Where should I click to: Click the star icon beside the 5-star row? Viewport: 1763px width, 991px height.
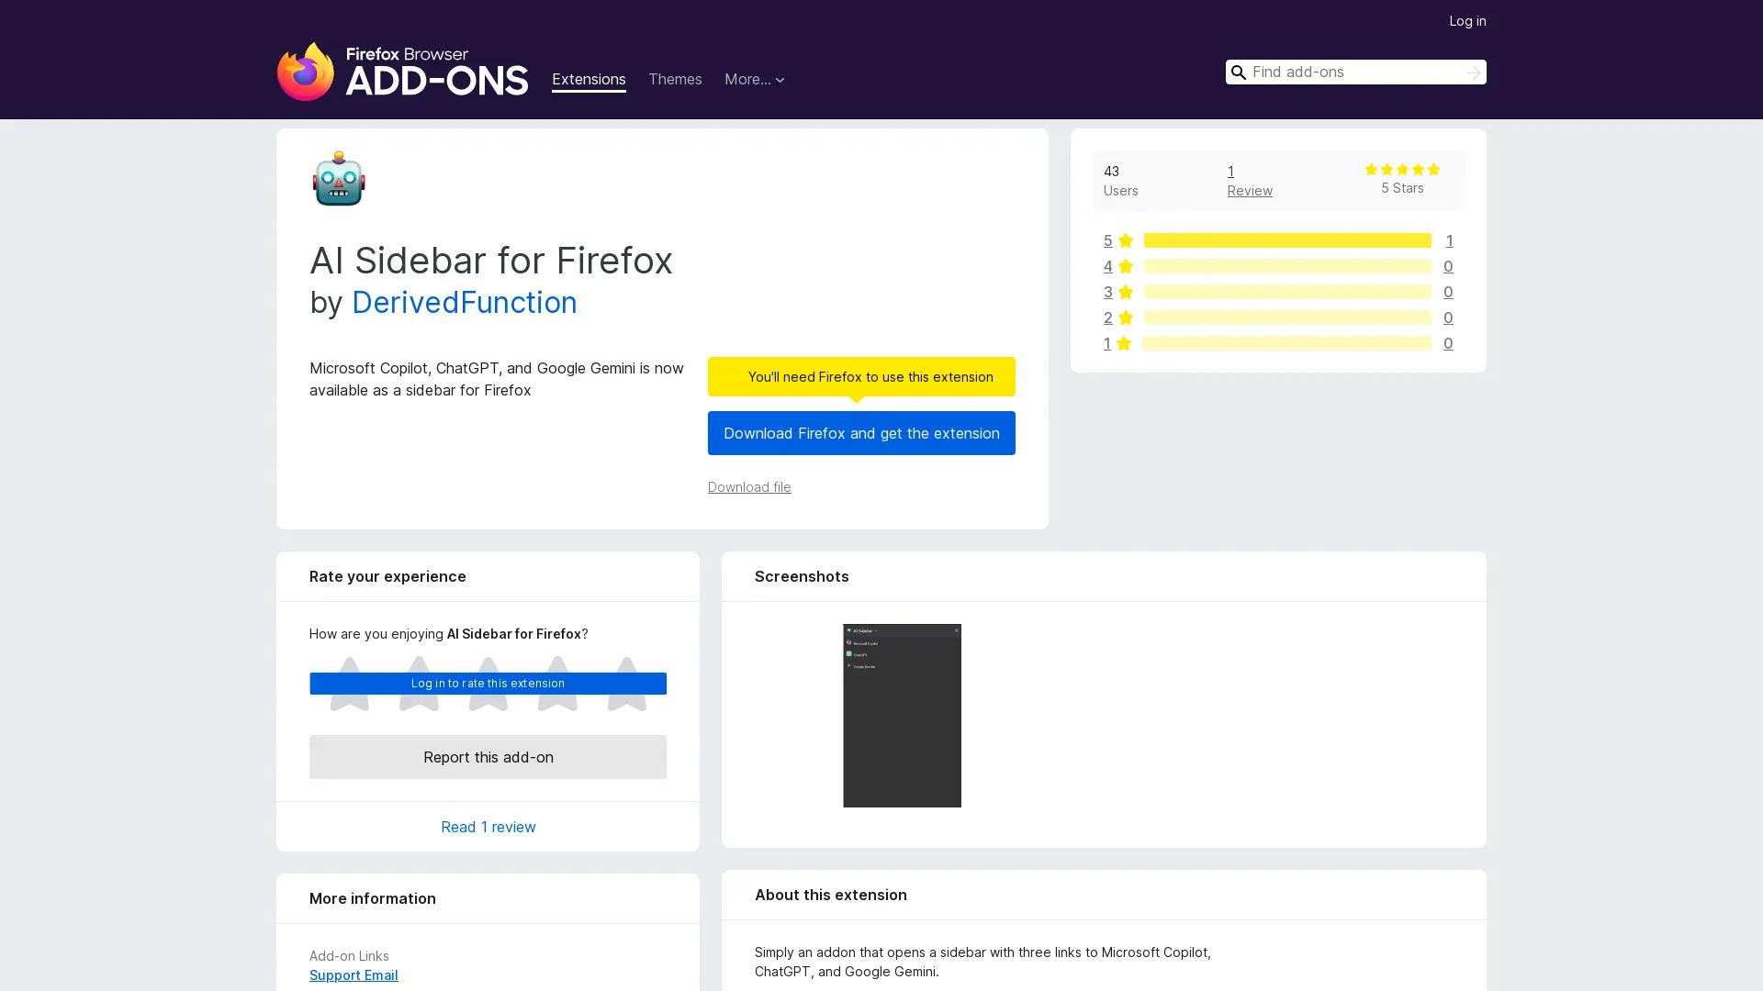point(1126,240)
